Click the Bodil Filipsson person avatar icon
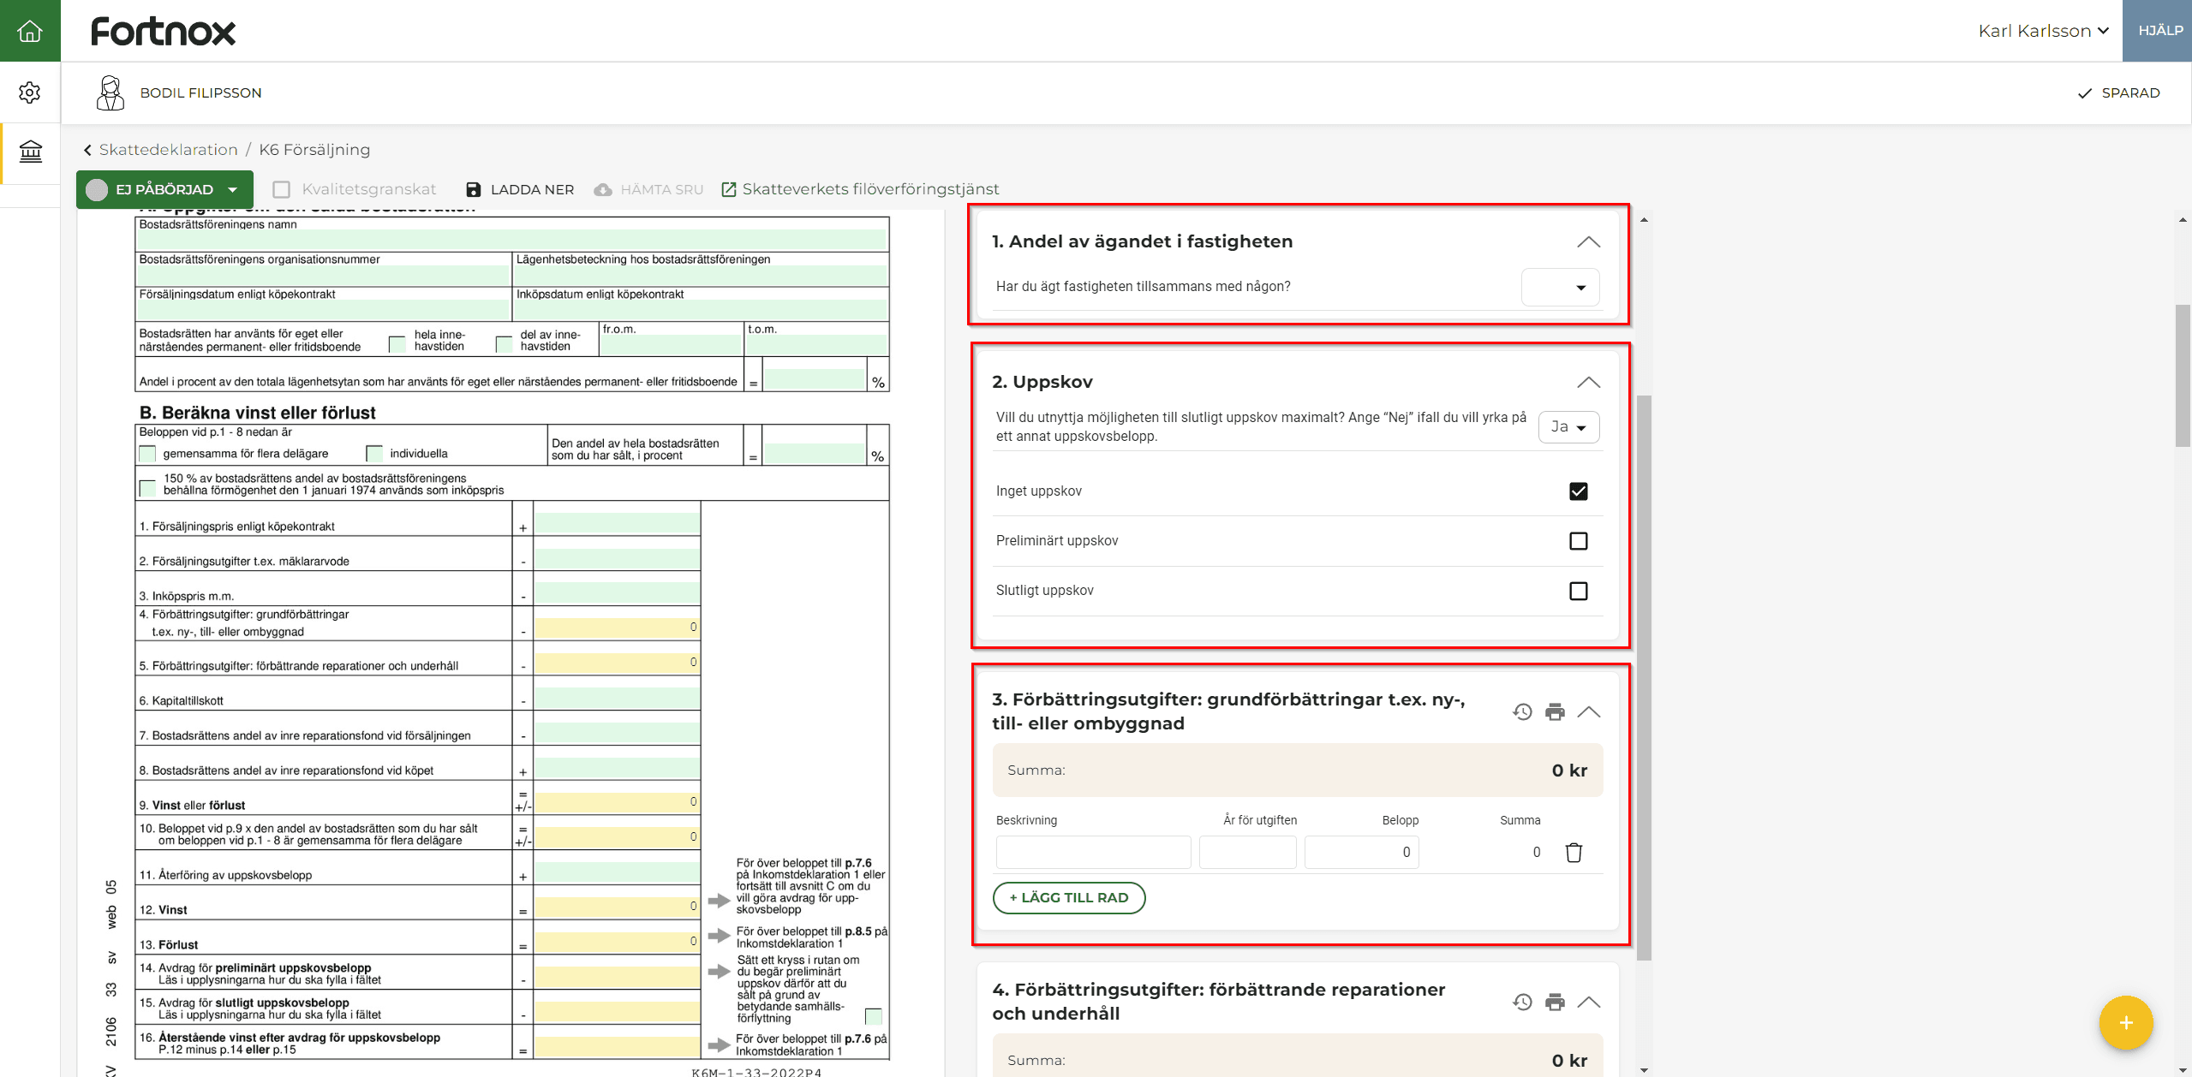 [x=110, y=92]
